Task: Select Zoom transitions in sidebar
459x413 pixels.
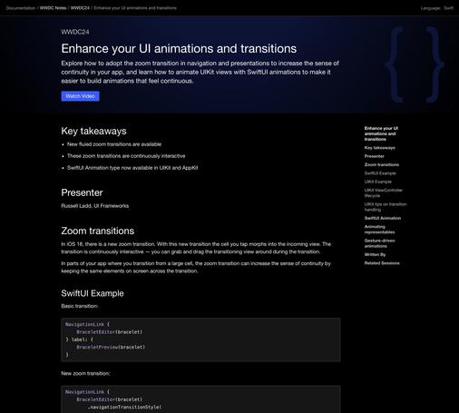Action: point(382,165)
